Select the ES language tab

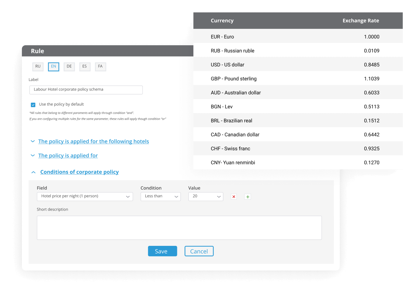[85, 67]
